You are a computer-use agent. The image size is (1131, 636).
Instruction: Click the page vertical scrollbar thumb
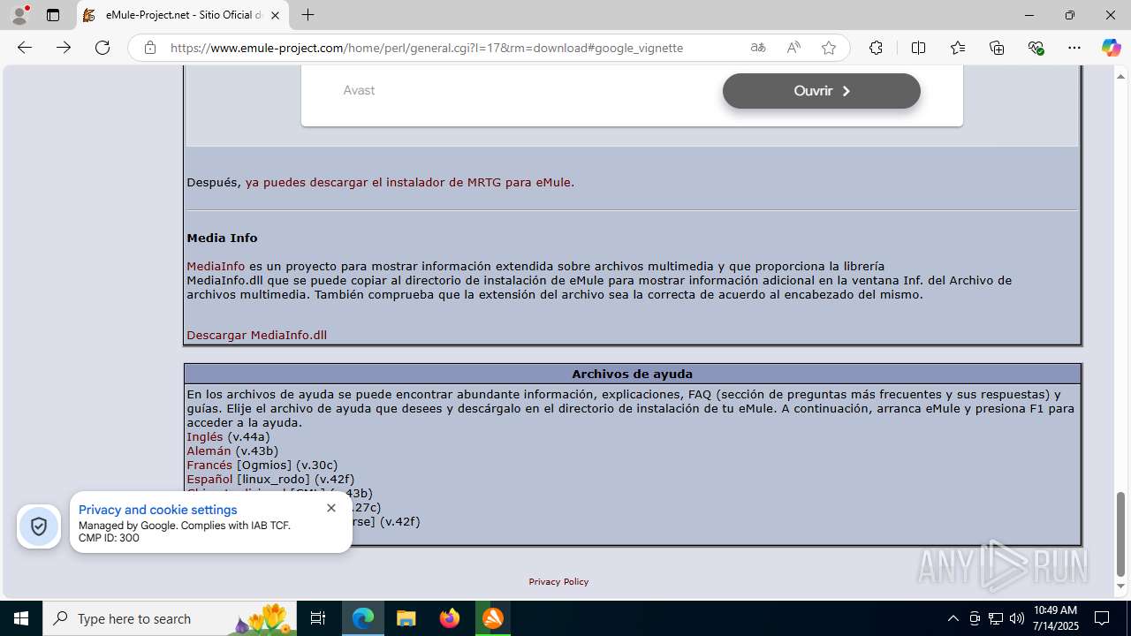[1121, 534]
